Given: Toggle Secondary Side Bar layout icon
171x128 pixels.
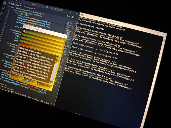Looking at the screenshot, I should (62, 10).
